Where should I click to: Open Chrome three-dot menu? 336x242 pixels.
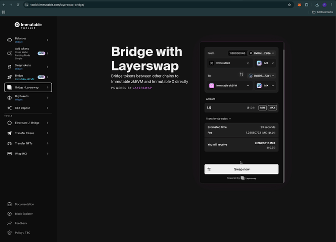(331, 5)
